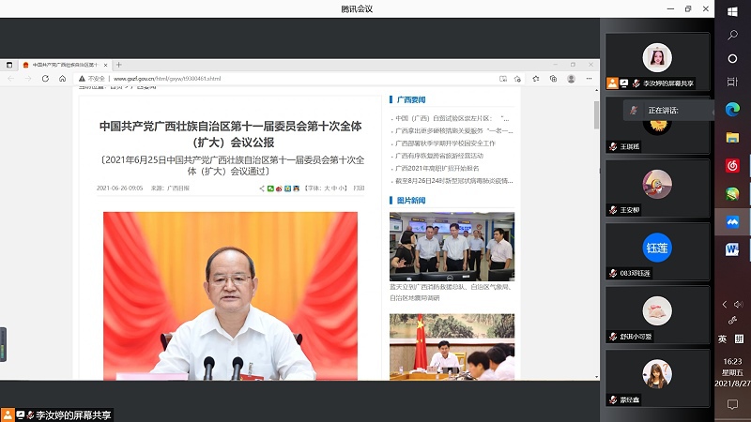Click the webpage vertical scrollbar
The image size is (751, 422).
point(596,114)
